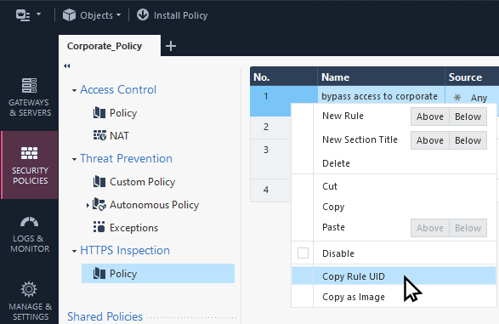Click the Autonomous Policy shield icon
This screenshot has height=324, width=499.
point(99,204)
